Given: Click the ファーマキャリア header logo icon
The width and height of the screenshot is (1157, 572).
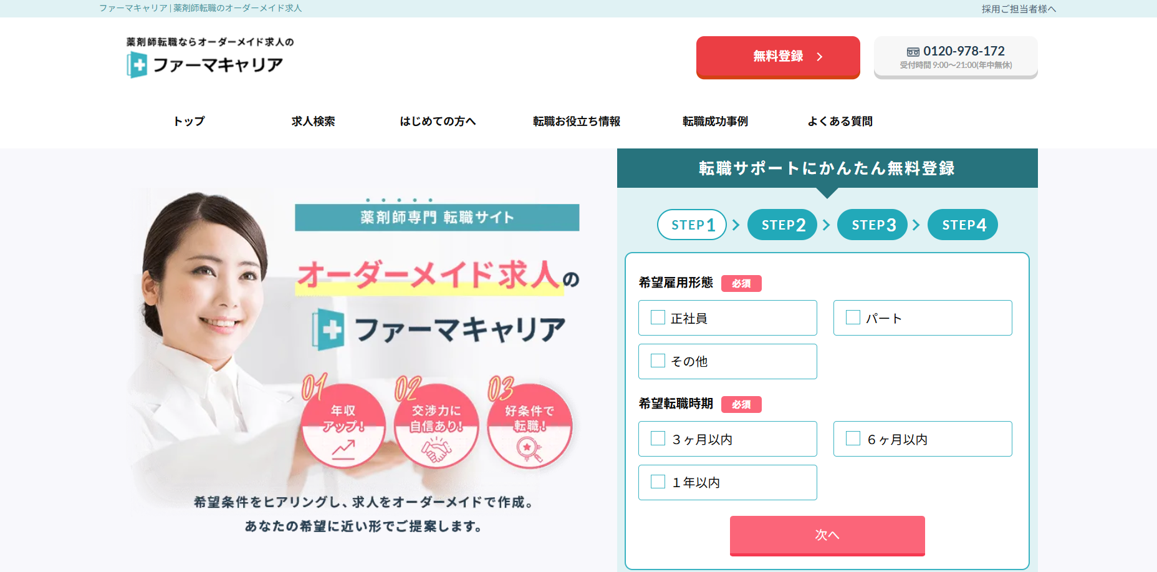Looking at the screenshot, I should pyautogui.click(x=137, y=64).
